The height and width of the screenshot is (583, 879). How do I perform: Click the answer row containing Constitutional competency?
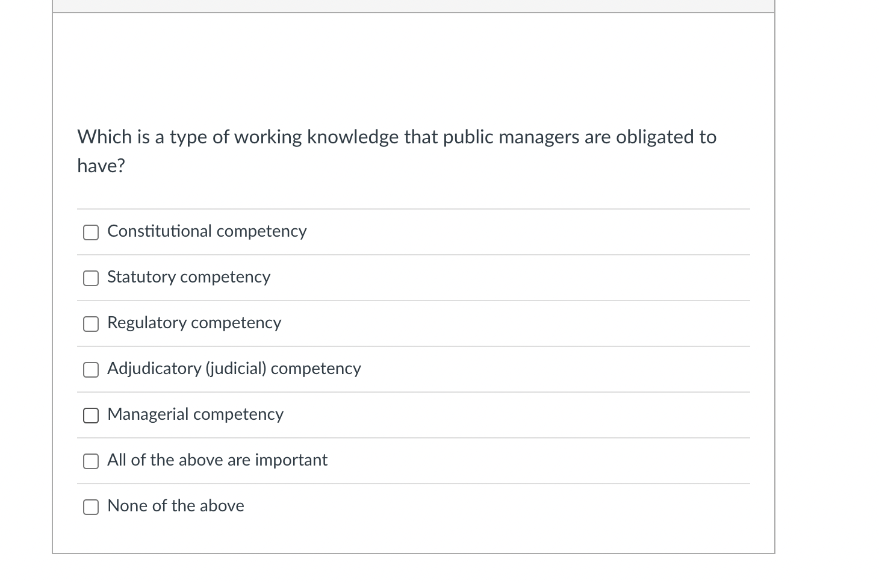point(414,231)
